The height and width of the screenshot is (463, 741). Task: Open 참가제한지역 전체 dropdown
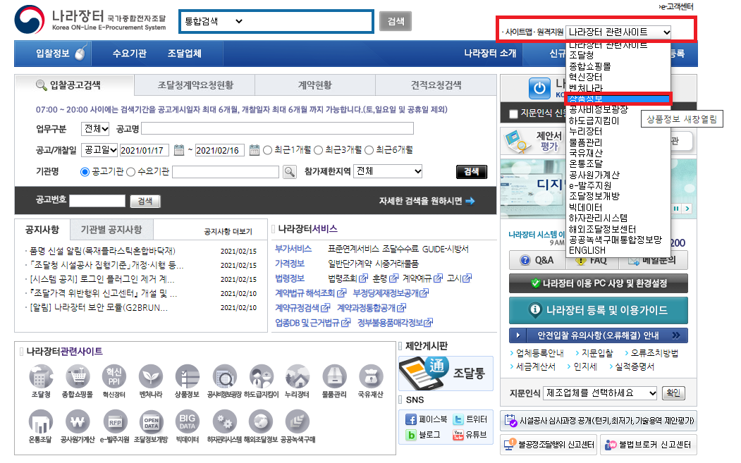(388, 171)
